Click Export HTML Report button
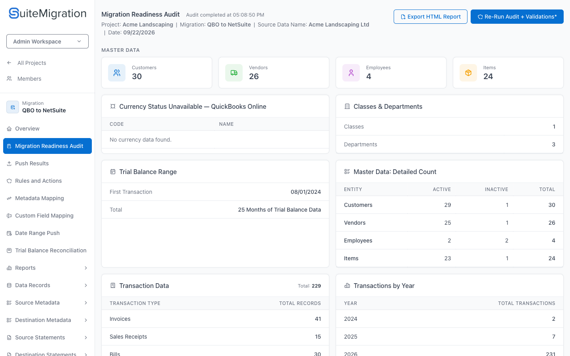Viewport: 570px width, 356px height. (430, 17)
